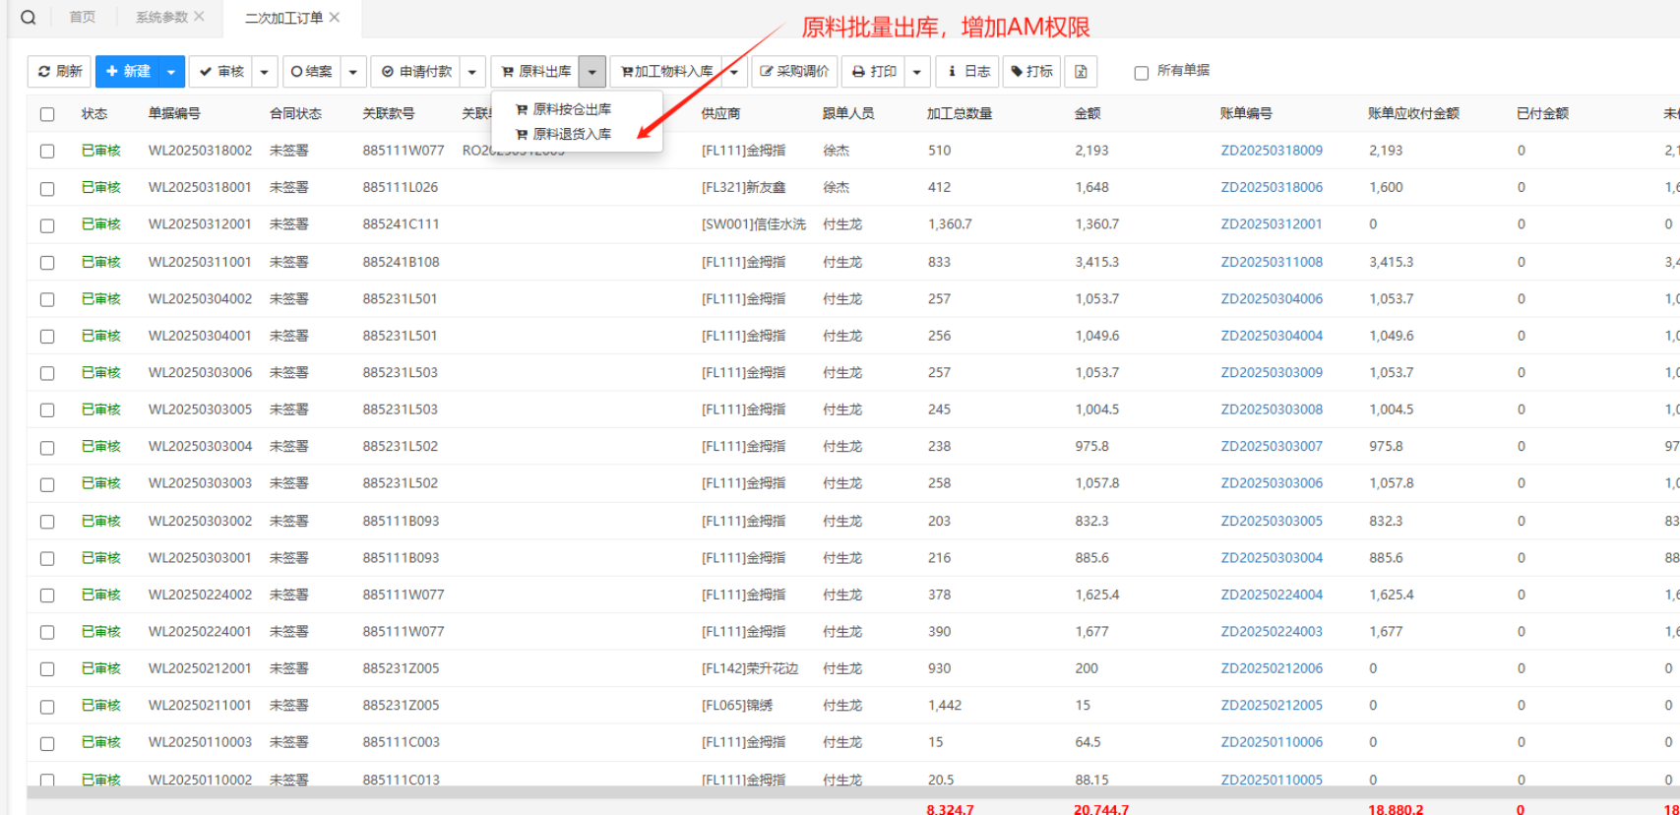Click the search magnifier icon
The height and width of the screenshot is (815, 1680).
point(29,18)
